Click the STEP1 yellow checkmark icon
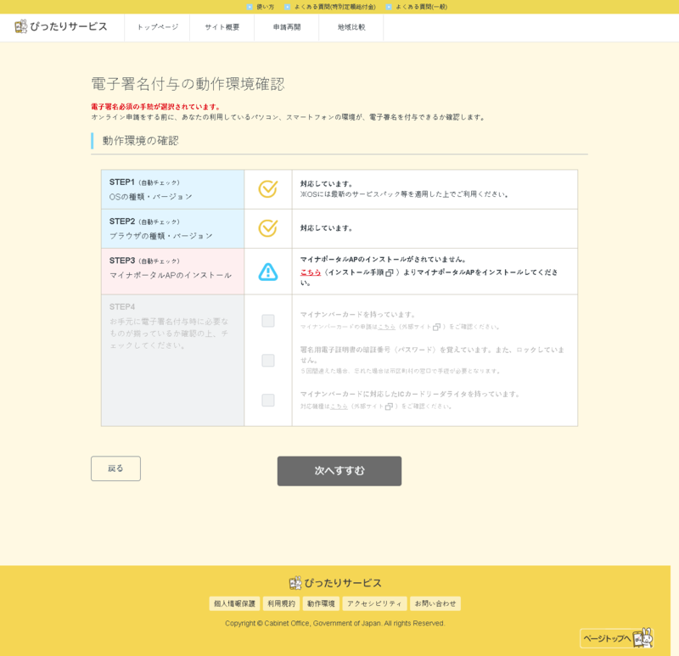Viewport: 679px width, 656px height. tap(268, 188)
